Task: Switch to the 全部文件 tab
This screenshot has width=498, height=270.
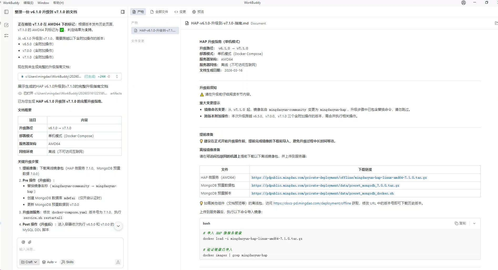Action: [159, 12]
